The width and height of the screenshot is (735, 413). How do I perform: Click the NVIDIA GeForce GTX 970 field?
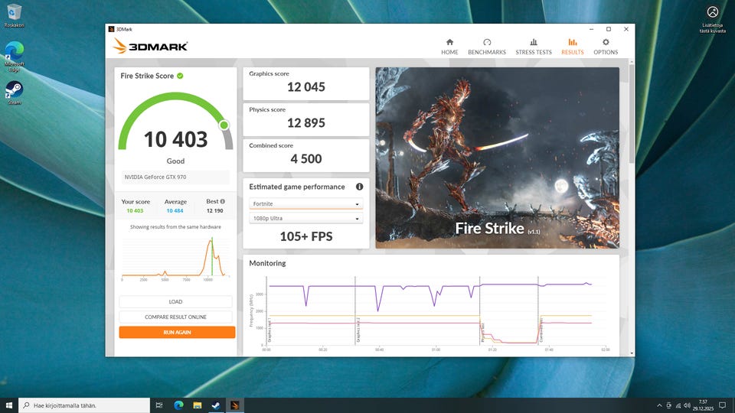click(x=175, y=177)
